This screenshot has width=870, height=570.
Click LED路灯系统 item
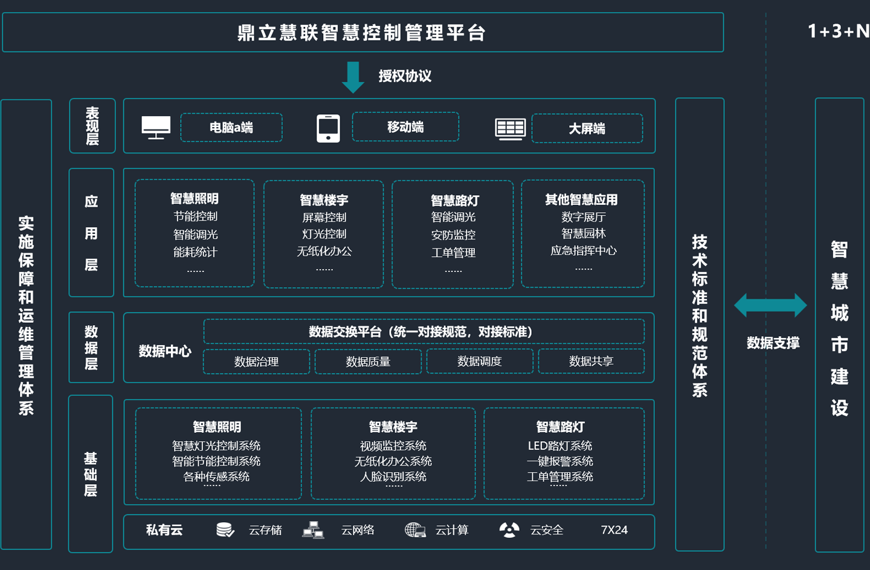point(560,445)
